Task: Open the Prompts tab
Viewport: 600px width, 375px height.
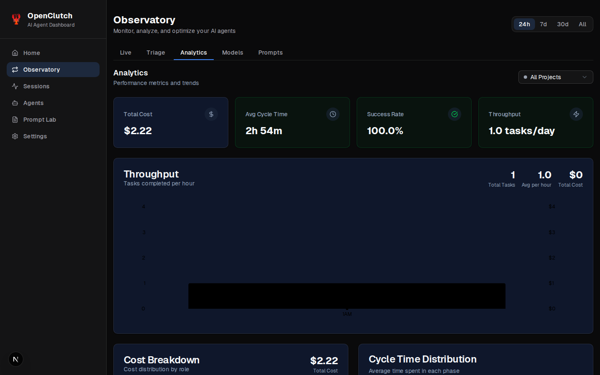Action: [270, 52]
